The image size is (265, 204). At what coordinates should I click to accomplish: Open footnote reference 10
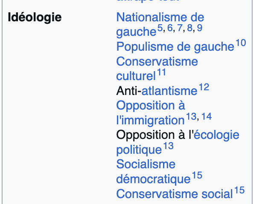pyautogui.click(x=241, y=43)
